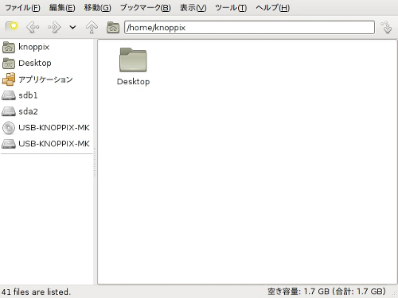Select the sda2 label in sidebar
Viewport: 398px width, 298px height.
28,111
